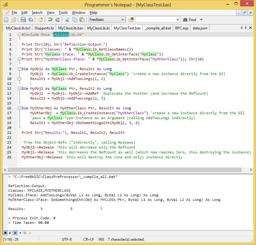Collapse the fold at line 8 Dim MyObj1
Viewport: 256px width, 245px height.
click(19, 69)
